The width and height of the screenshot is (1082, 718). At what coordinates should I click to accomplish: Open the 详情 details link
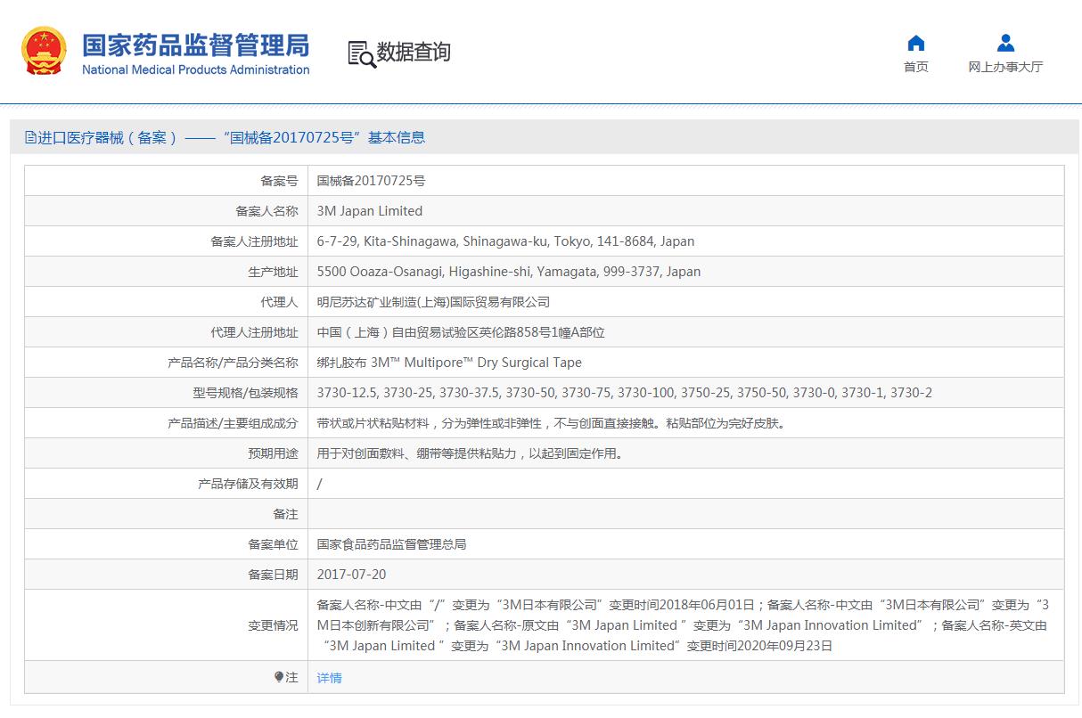330,678
